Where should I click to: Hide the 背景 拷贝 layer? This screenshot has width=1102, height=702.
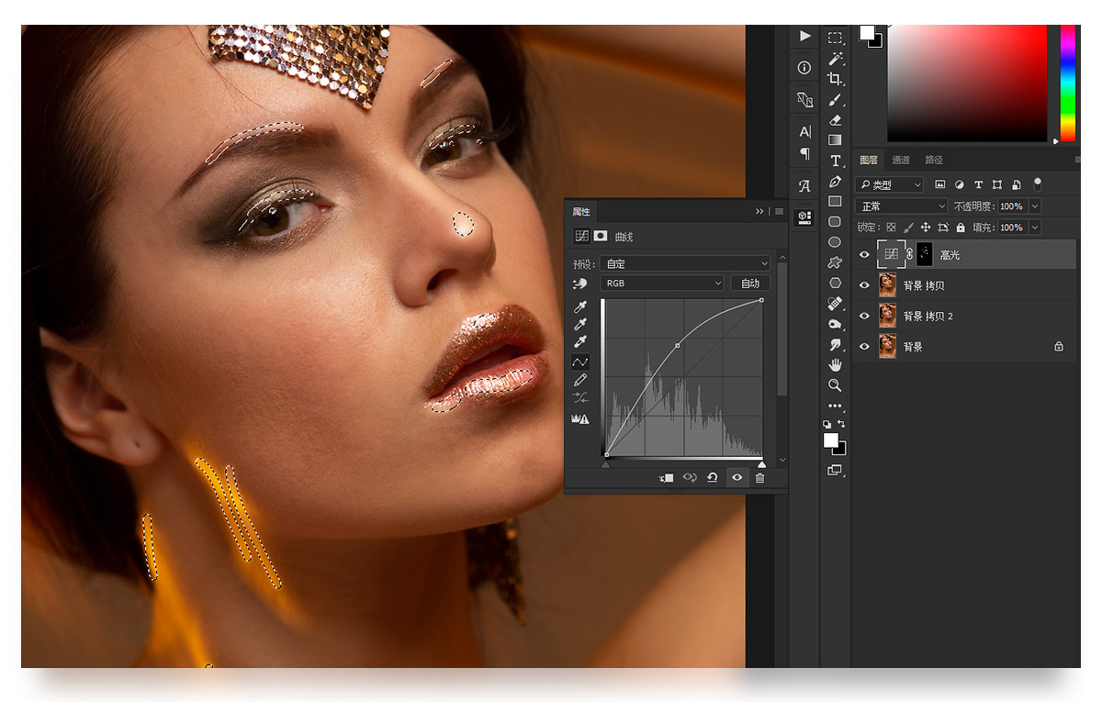click(x=864, y=285)
